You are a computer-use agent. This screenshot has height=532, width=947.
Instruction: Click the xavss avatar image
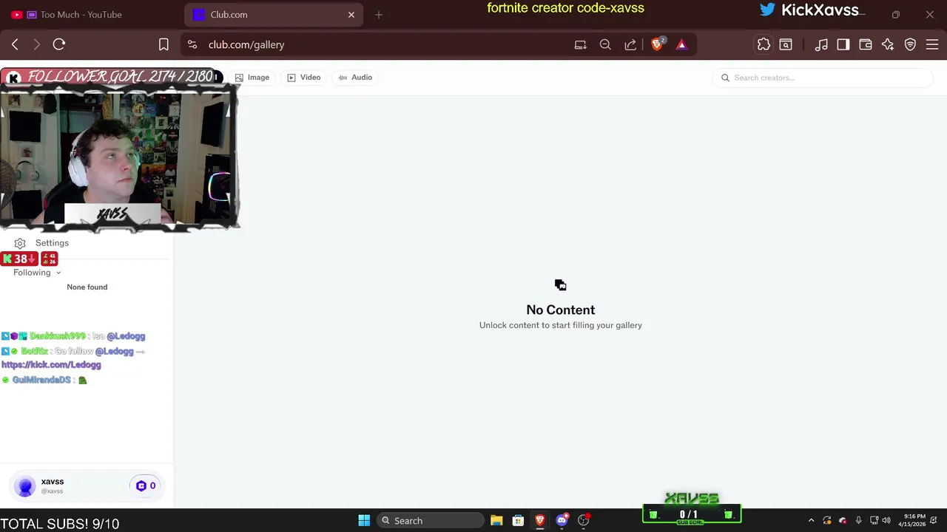tap(26, 486)
